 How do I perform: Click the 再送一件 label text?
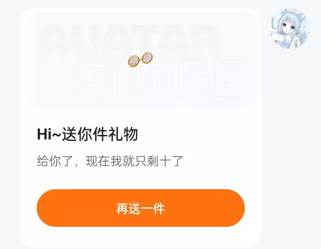[x=141, y=208]
